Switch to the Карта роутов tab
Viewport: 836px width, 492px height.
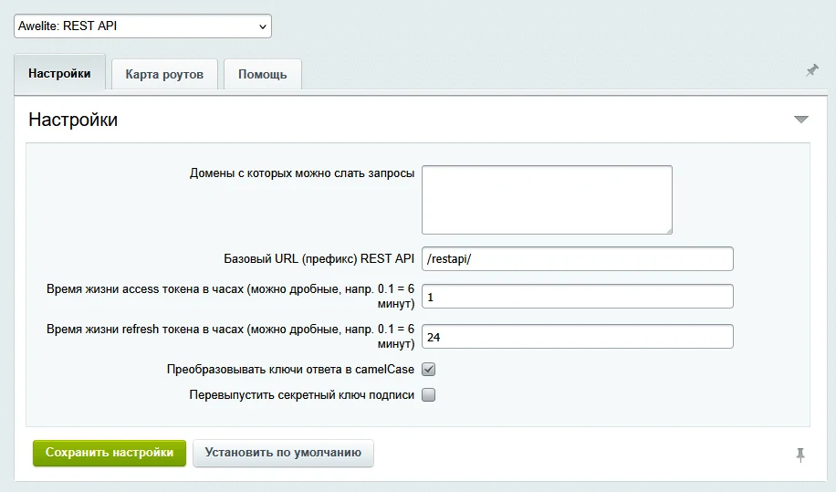[164, 74]
